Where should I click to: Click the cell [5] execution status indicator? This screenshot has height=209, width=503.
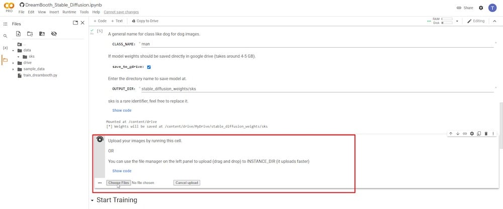point(93,31)
